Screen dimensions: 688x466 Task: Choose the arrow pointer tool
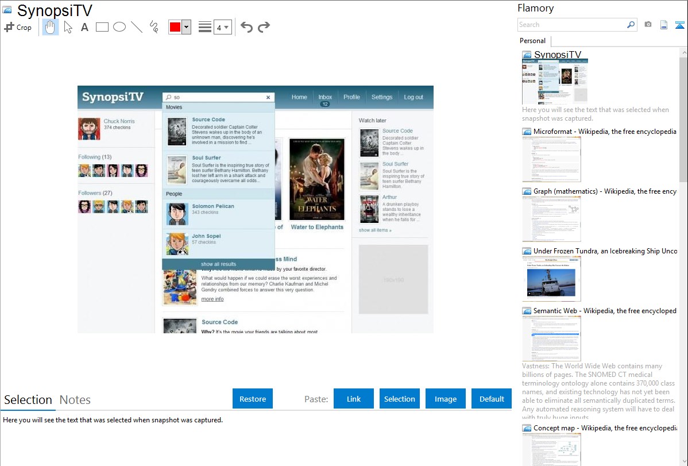tap(68, 27)
